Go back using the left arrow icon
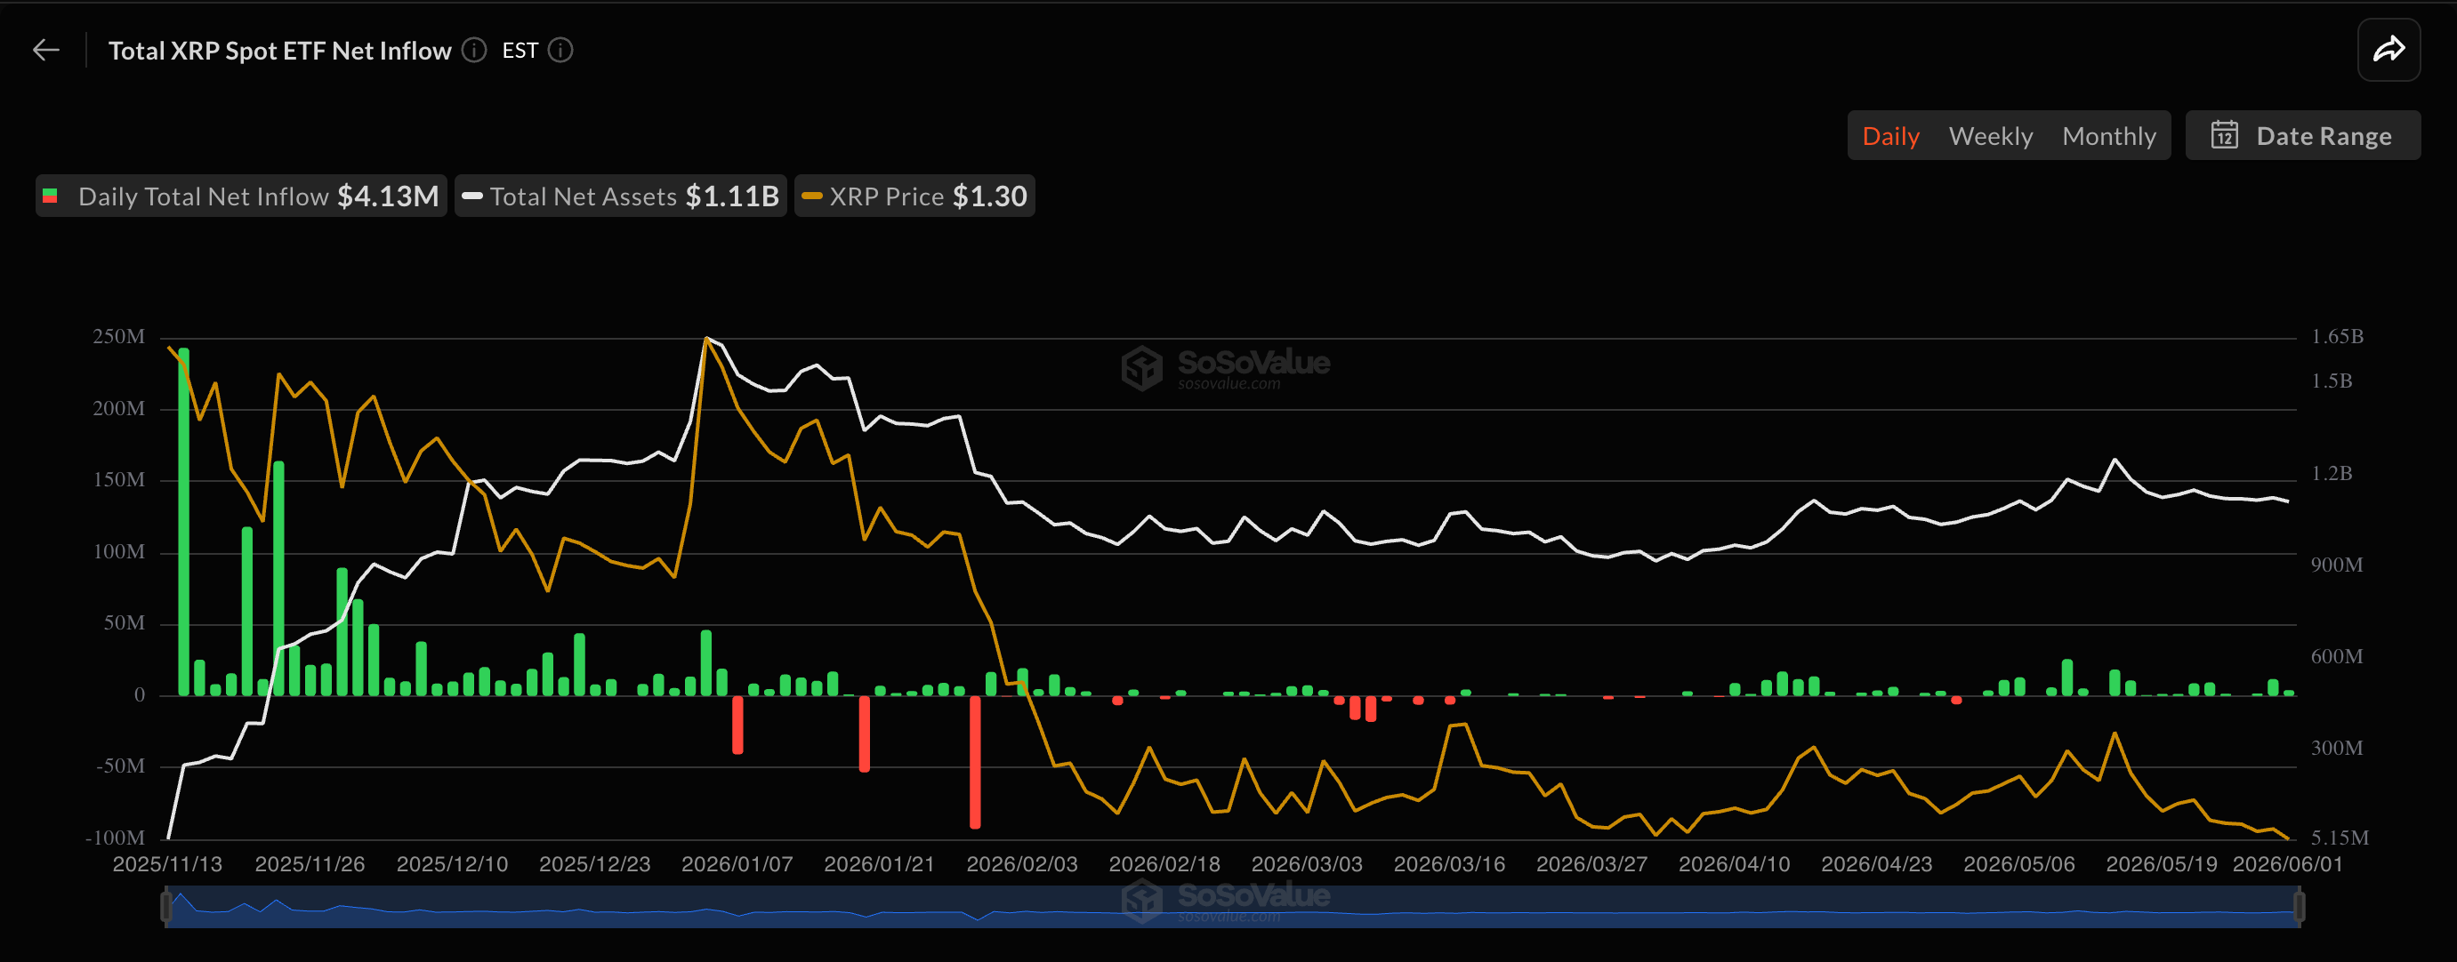This screenshot has height=962, width=2457. click(x=45, y=51)
